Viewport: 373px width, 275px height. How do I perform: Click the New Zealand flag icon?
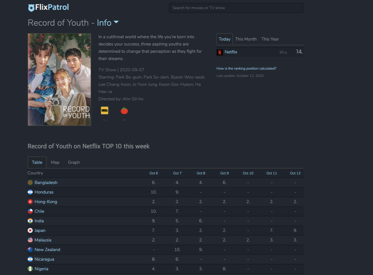[30, 250]
